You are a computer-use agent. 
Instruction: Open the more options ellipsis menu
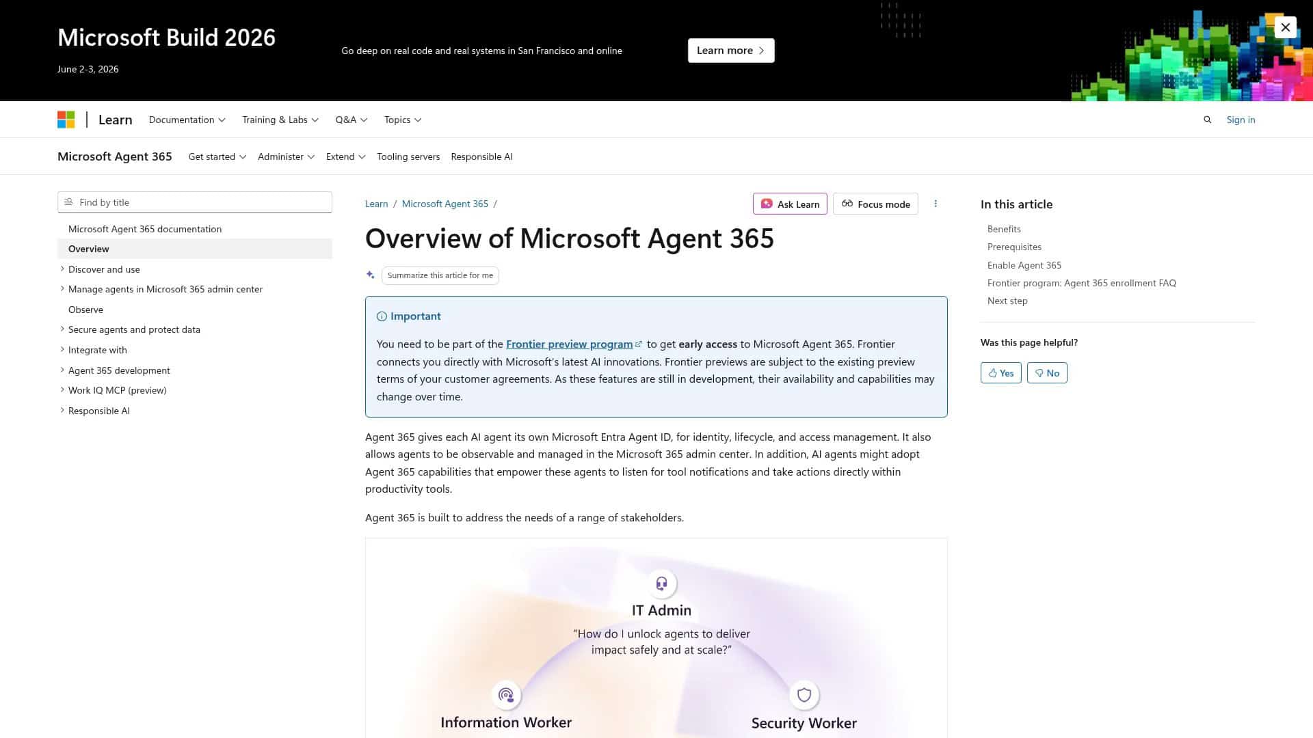pos(936,204)
